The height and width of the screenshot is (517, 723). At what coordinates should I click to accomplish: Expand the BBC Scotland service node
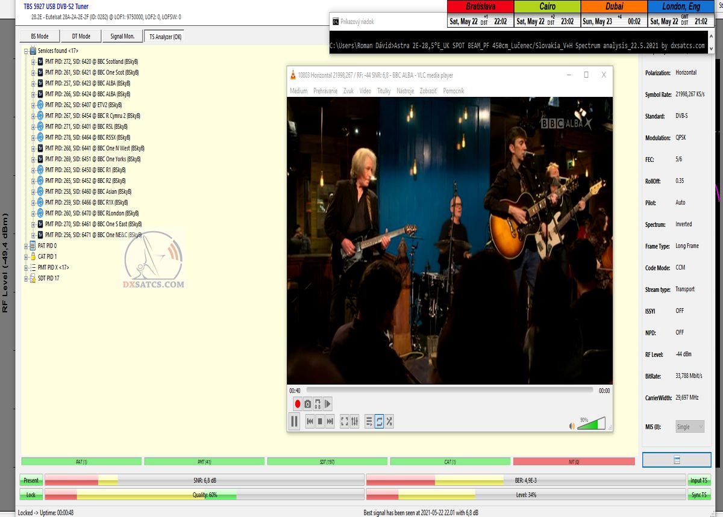click(34, 61)
